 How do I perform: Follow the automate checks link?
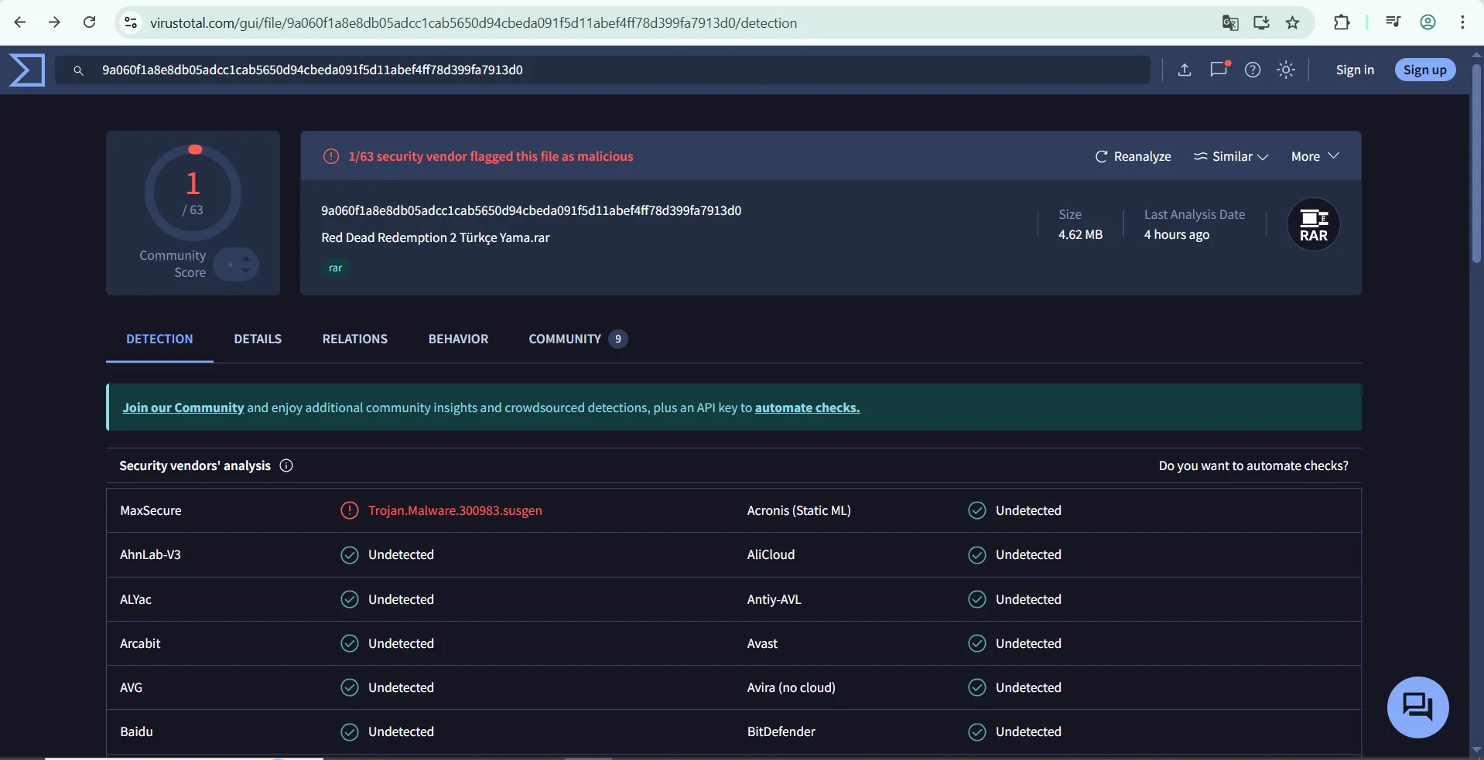pos(807,407)
